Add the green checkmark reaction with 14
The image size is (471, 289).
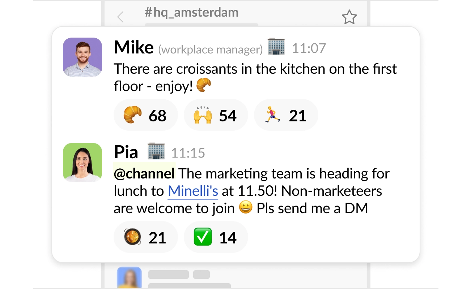pos(216,237)
